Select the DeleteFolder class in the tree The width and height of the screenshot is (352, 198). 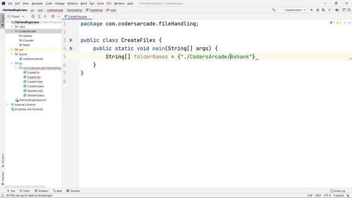(35, 91)
